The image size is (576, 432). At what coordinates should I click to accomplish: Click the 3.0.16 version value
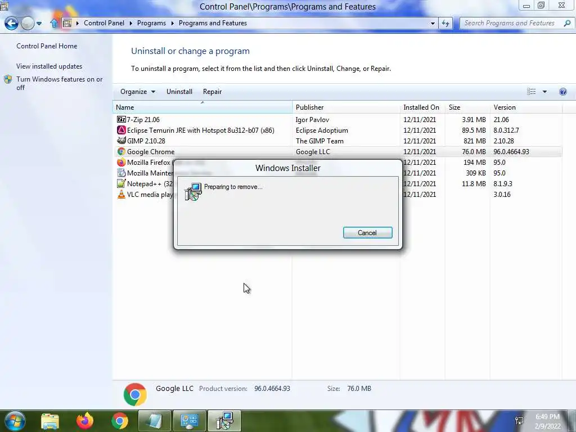(x=502, y=194)
